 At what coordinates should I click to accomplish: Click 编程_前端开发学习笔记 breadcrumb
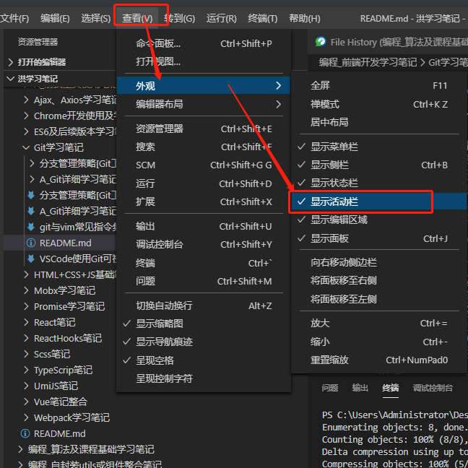coord(368,62)
